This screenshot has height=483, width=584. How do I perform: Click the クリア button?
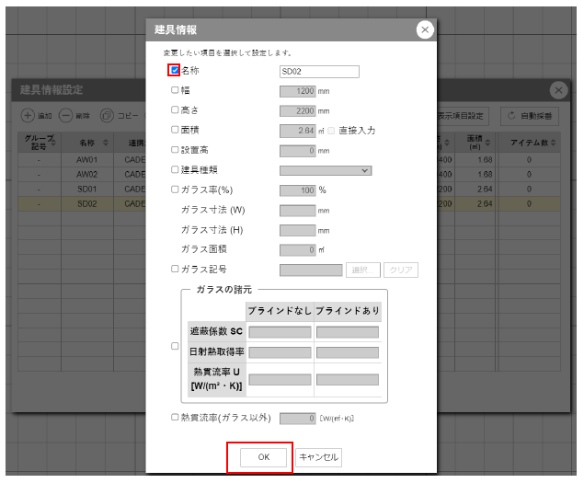click(x=401, y=270)
